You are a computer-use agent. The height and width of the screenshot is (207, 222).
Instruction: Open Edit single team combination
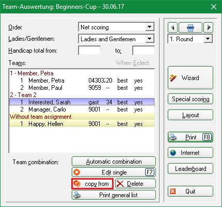pos(114,172)
